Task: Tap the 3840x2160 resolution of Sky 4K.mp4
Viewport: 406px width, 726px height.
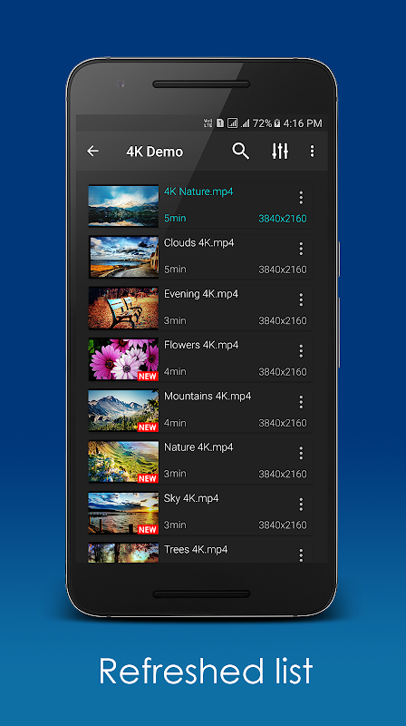Action: pos(283,525)
